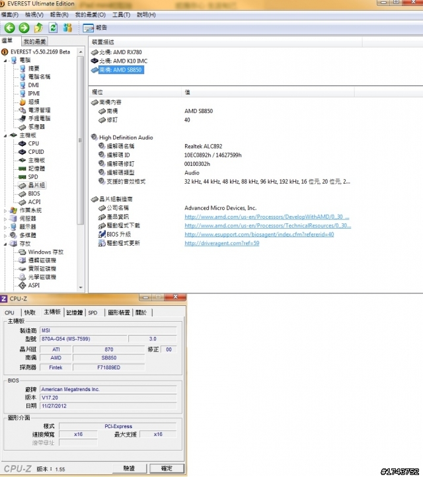This screenshot has height=477, width=423.
Task: Open the 檔案(F) menu
Action: (9, 15)
